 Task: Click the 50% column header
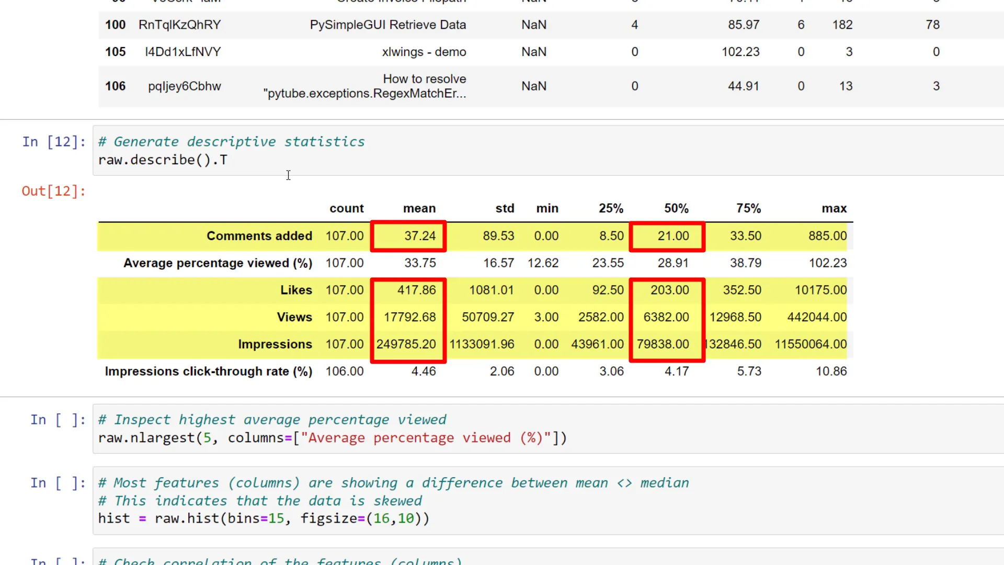[676, 208]
